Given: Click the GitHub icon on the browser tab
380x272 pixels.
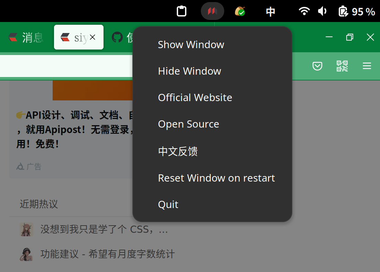Looking at the screenshot, I should tap(117, 37).
